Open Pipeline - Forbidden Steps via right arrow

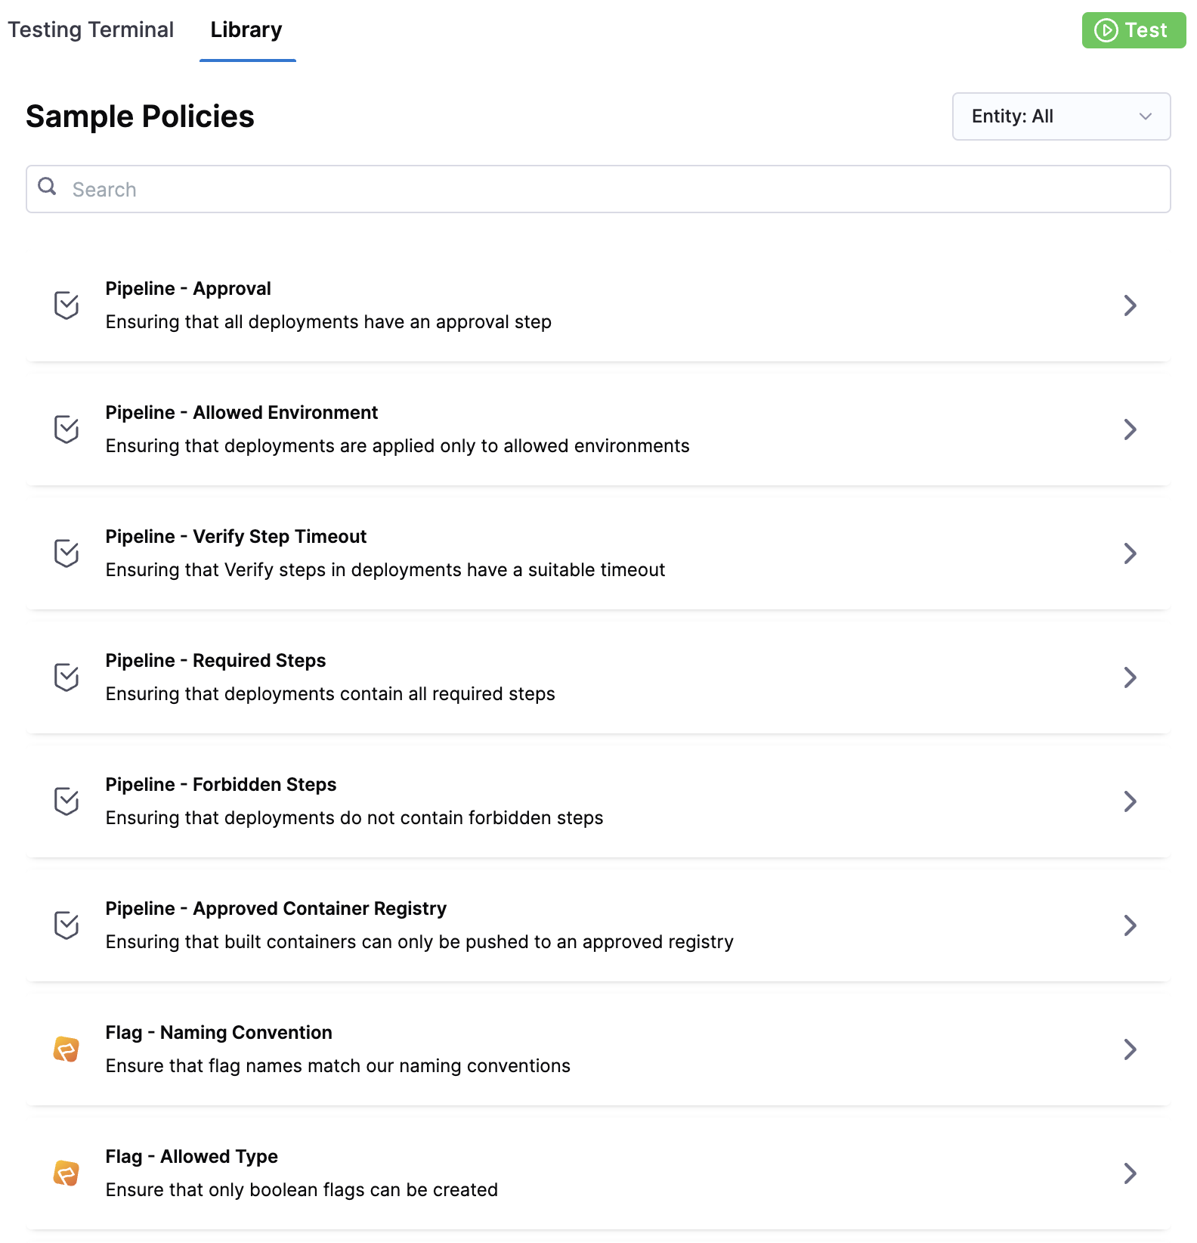[x=1130, y=801]
